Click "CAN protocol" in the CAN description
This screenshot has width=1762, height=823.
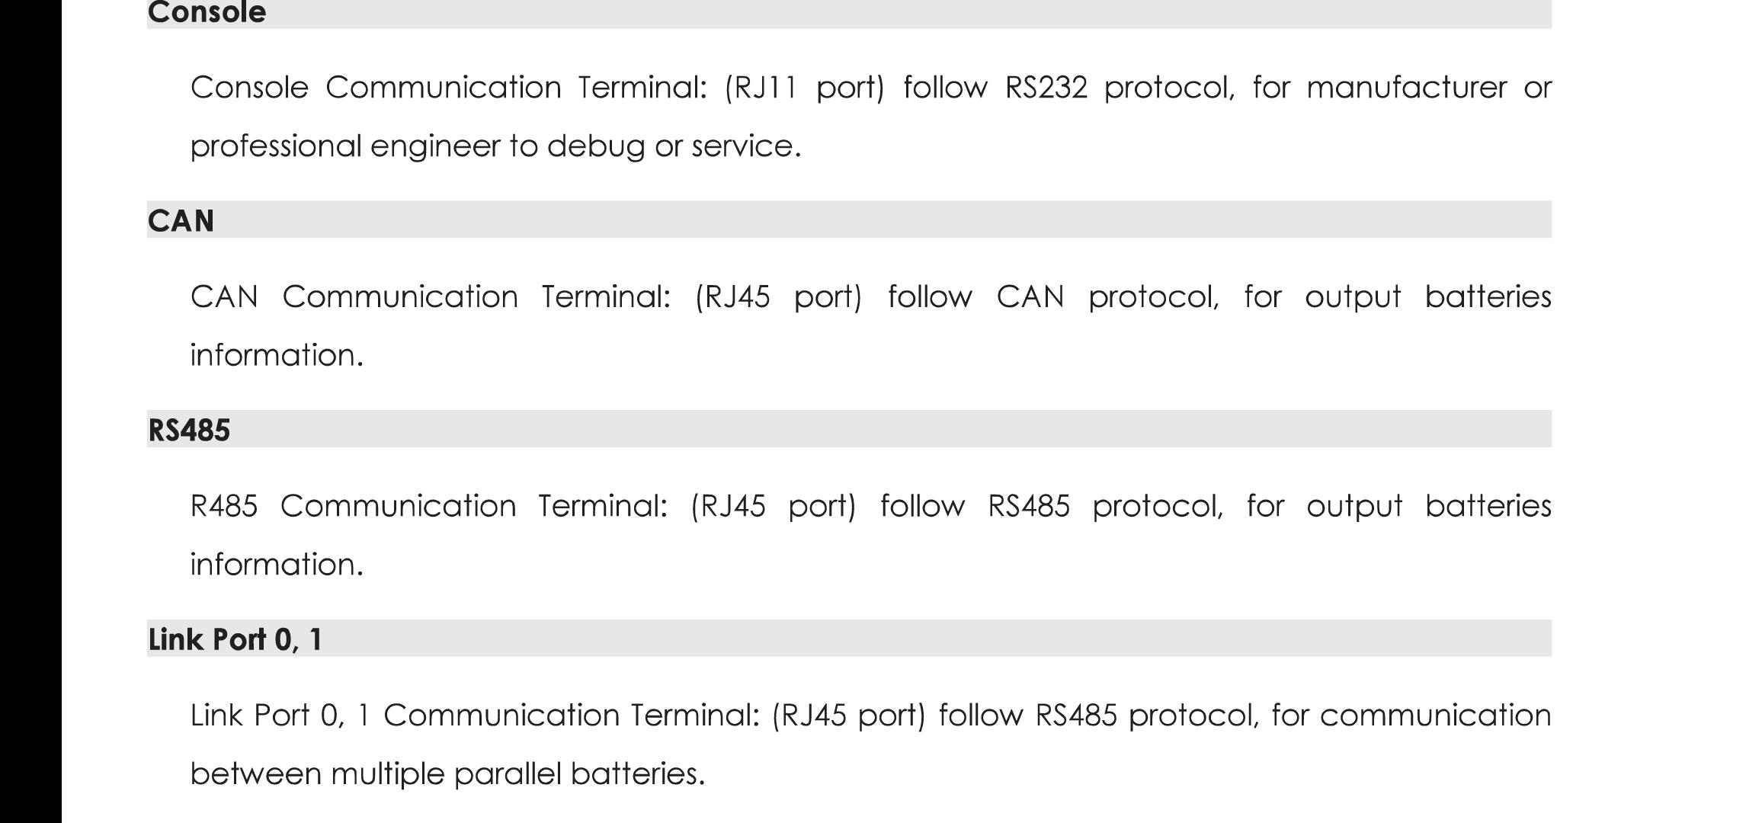tap(1107, 297)
